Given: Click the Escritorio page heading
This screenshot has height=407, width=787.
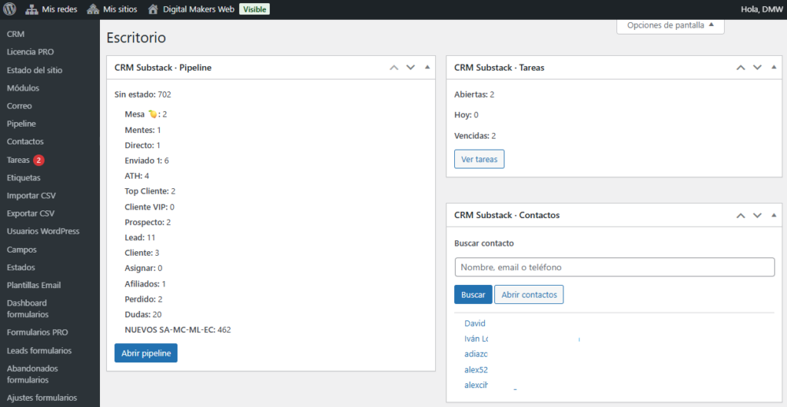Looking at the screenshot, I should coord(136,38).
